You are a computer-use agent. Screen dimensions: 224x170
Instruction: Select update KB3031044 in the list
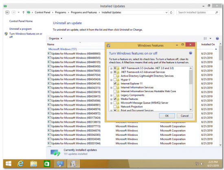[x=76, y=144]
